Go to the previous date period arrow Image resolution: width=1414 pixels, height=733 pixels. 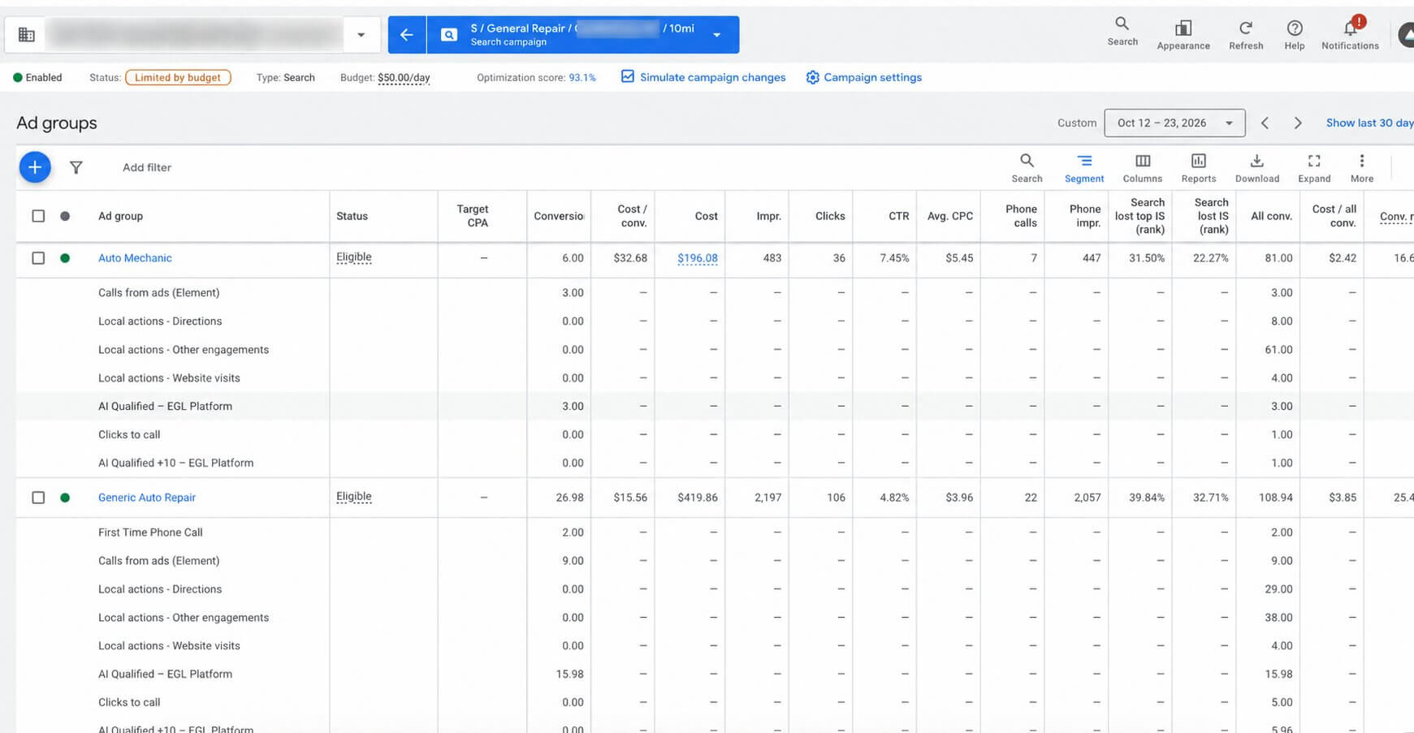point(1265,123)
